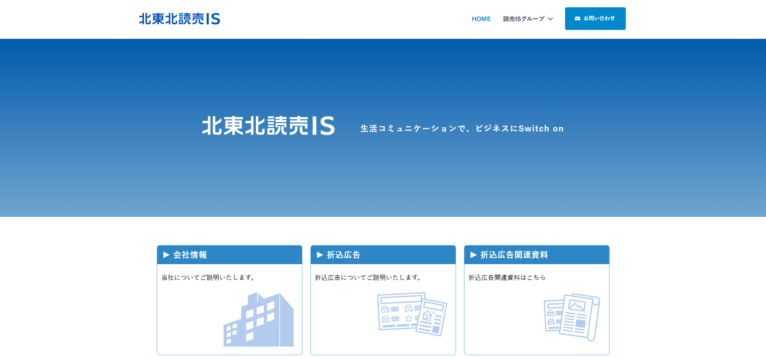This screenshot has height=358, width=766.
Task: Click text 折込広告についてご説明いたします。
Action: pos(369,278)
